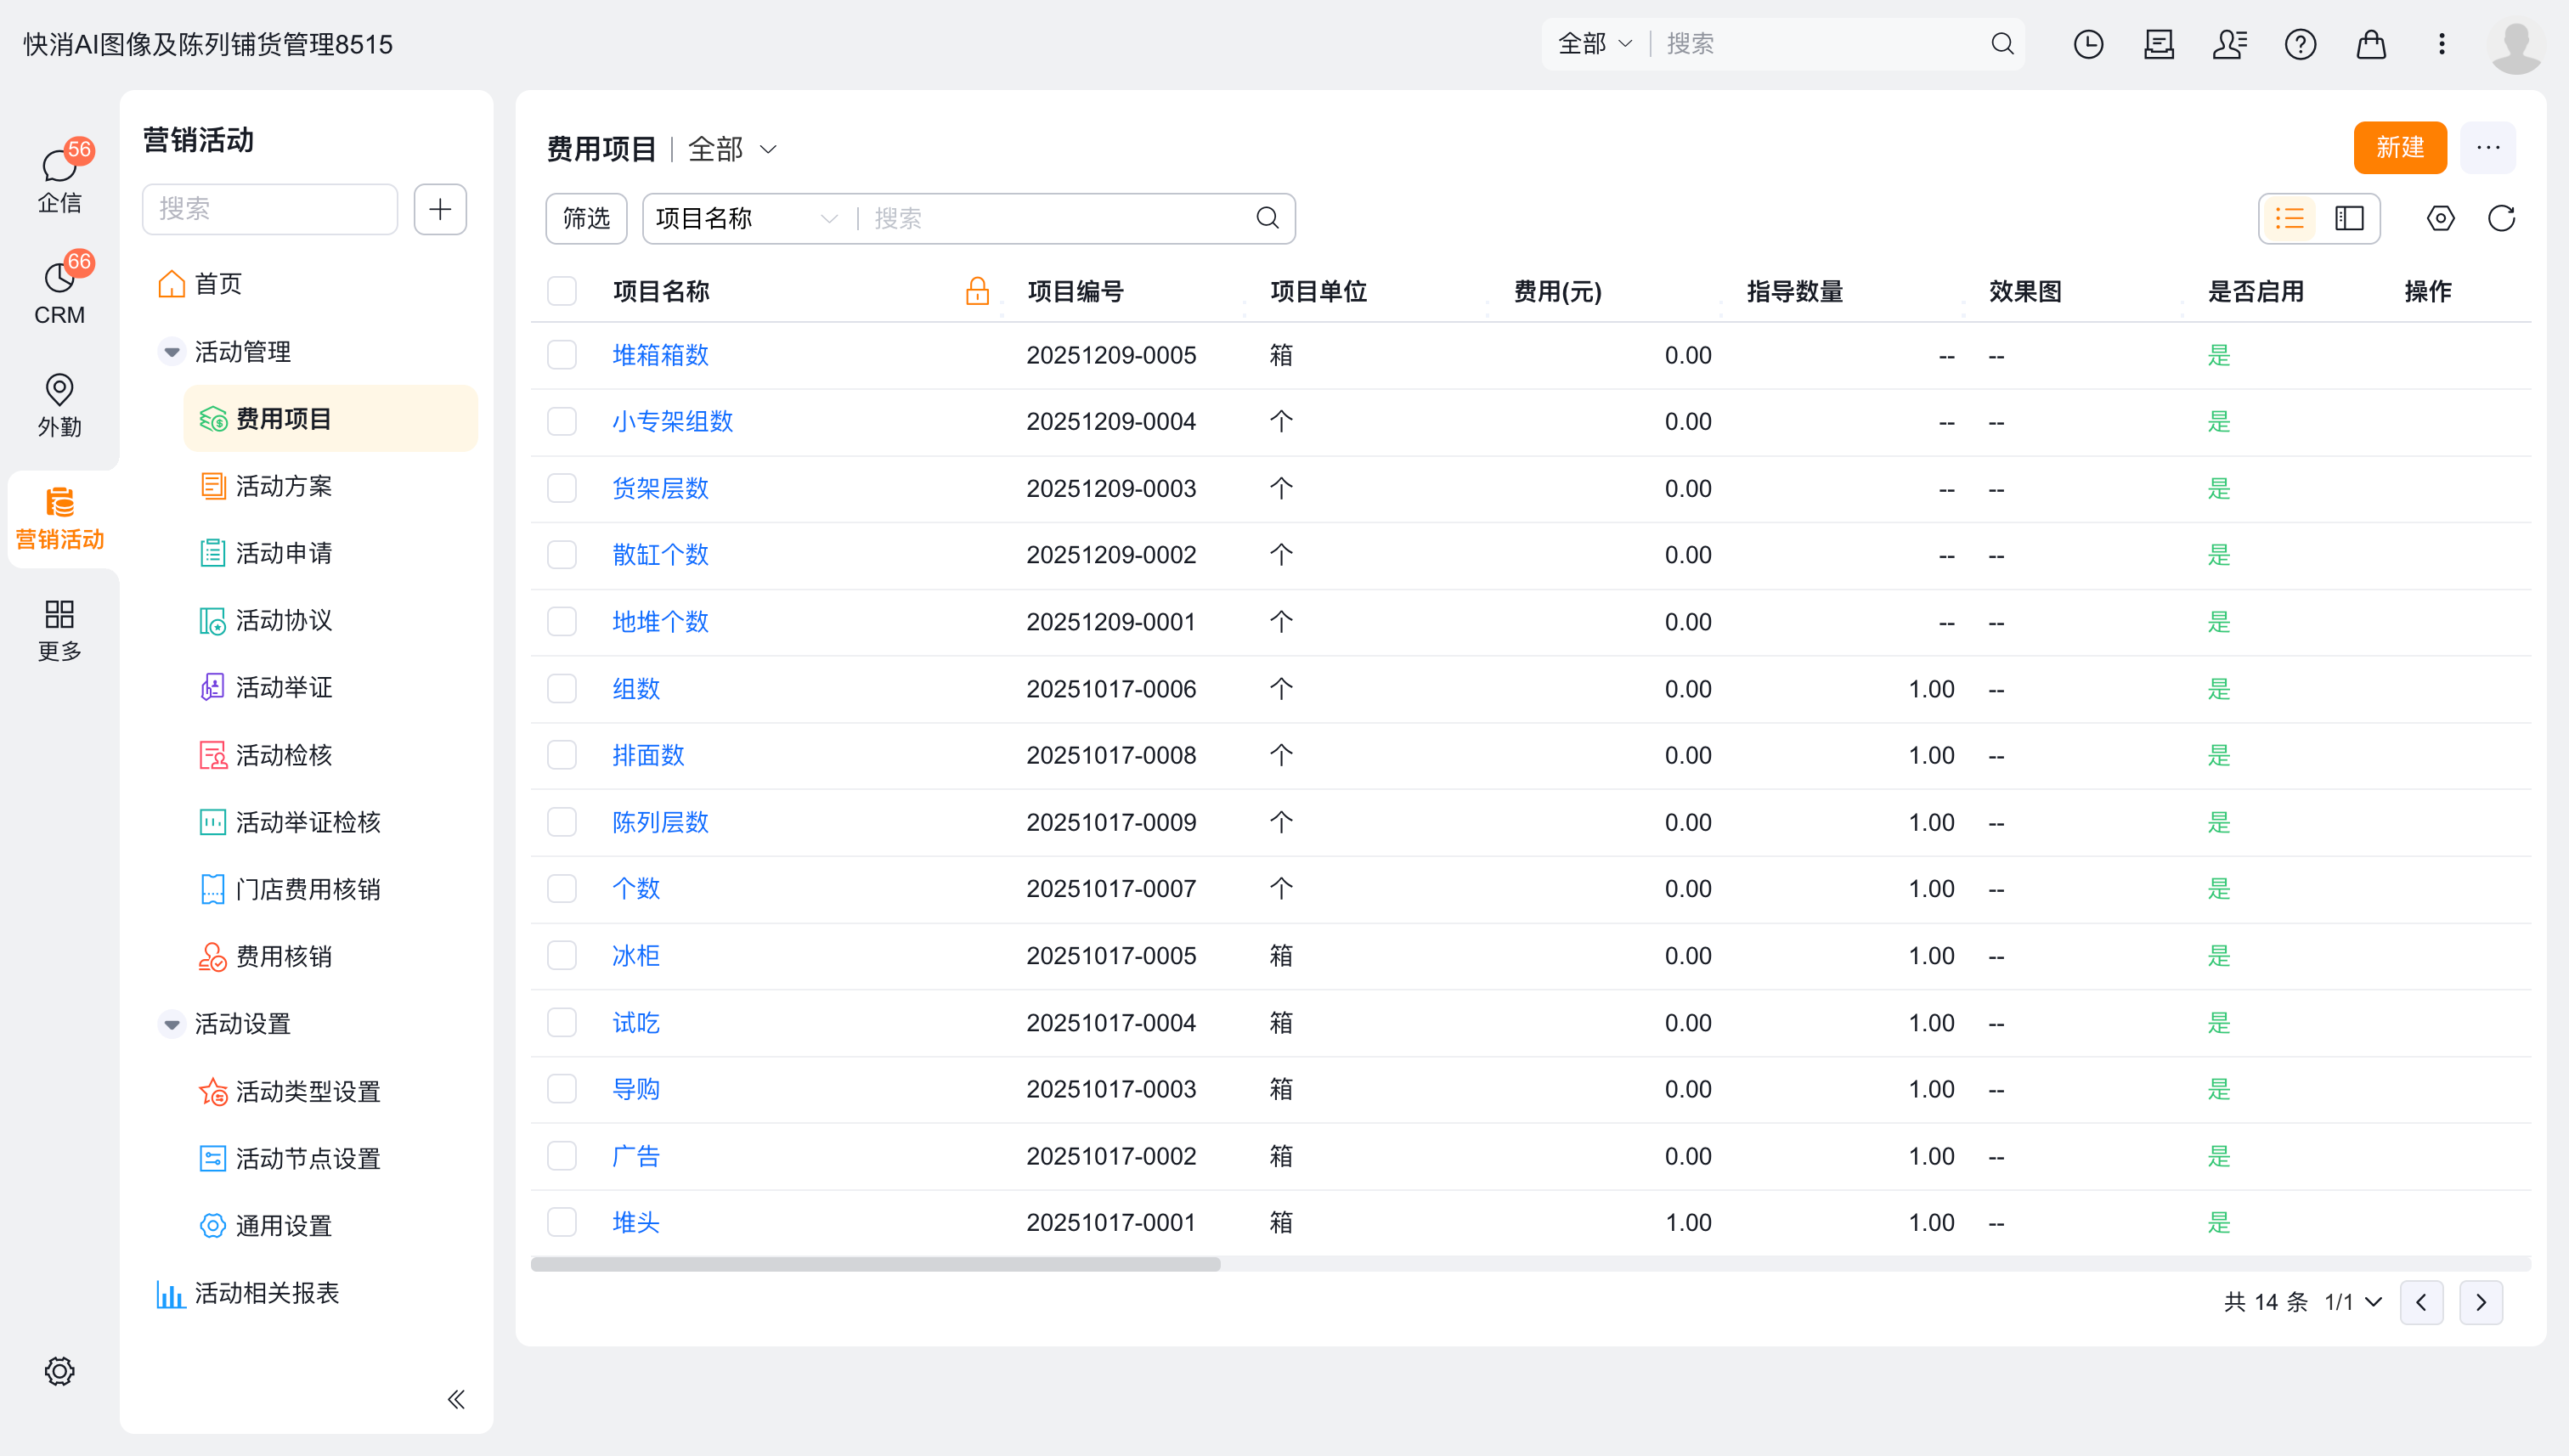Viewport: 2569px width, 1456px height.
Task: Check the box for the 货架层数 row
Action: click(562, 488)
